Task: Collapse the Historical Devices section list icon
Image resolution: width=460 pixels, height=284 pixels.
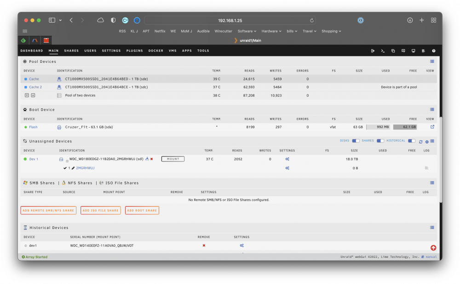Action: (432, 228)
